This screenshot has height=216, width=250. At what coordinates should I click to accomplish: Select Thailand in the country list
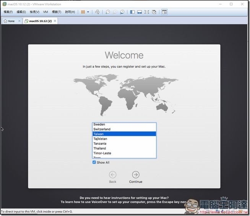124,148
